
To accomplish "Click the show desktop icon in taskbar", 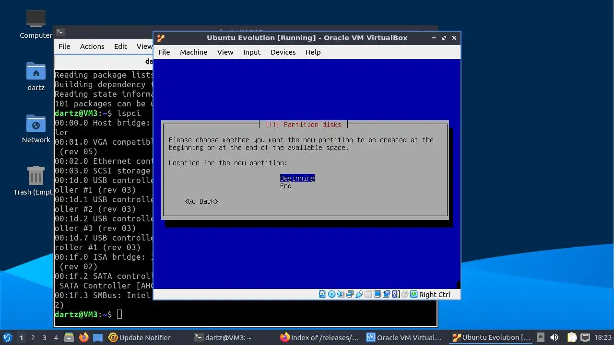I will pos(97,337).
